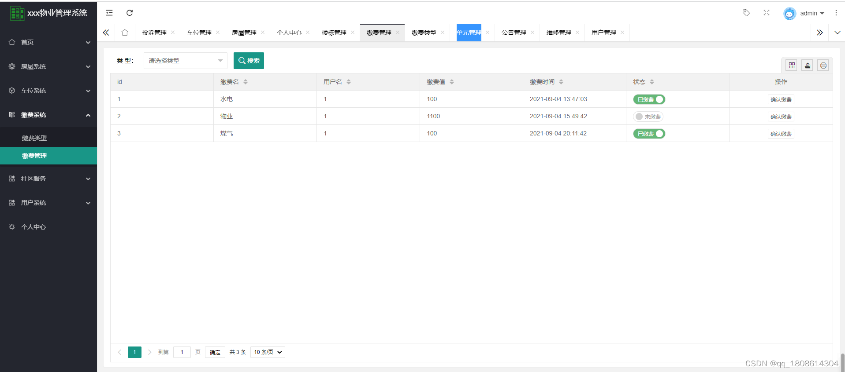Toggle 未缴费 status for 物业 row
The height and width of the screenshot is (372, 845).
648,117
